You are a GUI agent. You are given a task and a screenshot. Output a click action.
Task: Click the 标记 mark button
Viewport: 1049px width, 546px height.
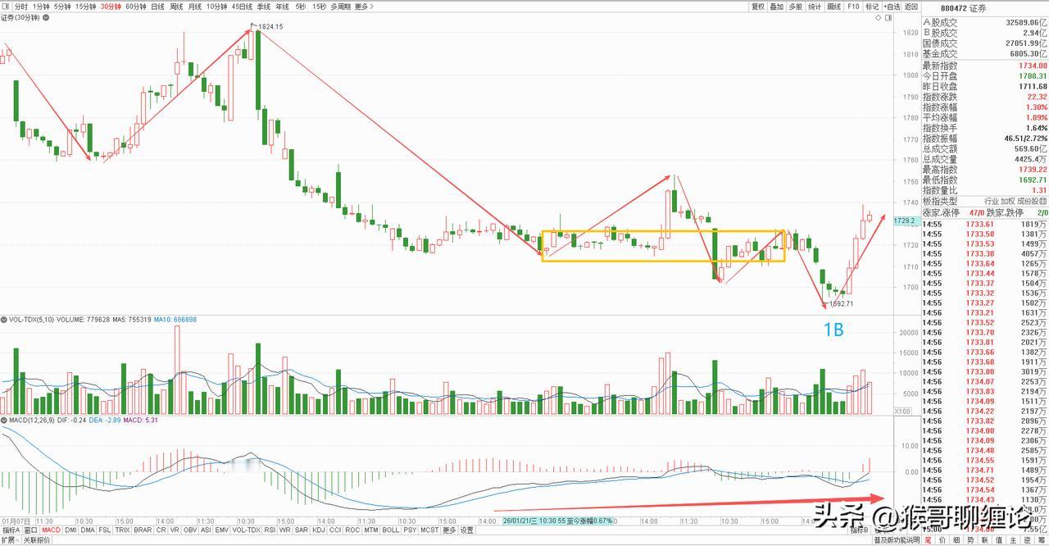[873, 7]
